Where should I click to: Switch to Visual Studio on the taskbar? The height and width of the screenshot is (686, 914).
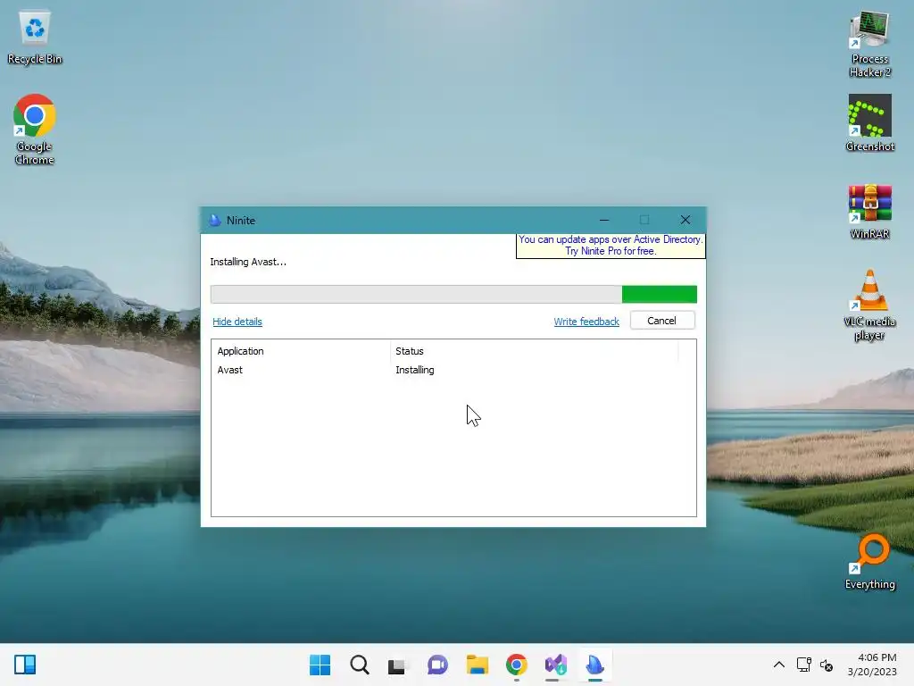[555, 665]
